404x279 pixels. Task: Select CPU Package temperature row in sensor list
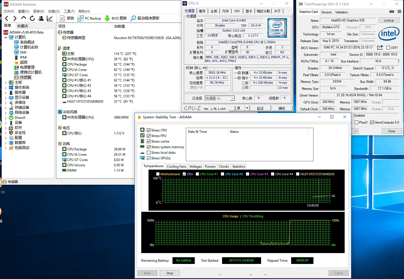click(x=77, y=64)
